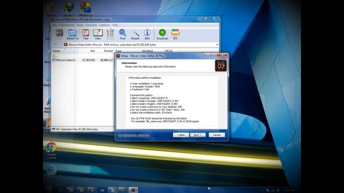The height and width of the screenshot is (193, 344).
Task: Run VirusScan from the WinRAR toolbar
Action: click(x=162, y=34)
